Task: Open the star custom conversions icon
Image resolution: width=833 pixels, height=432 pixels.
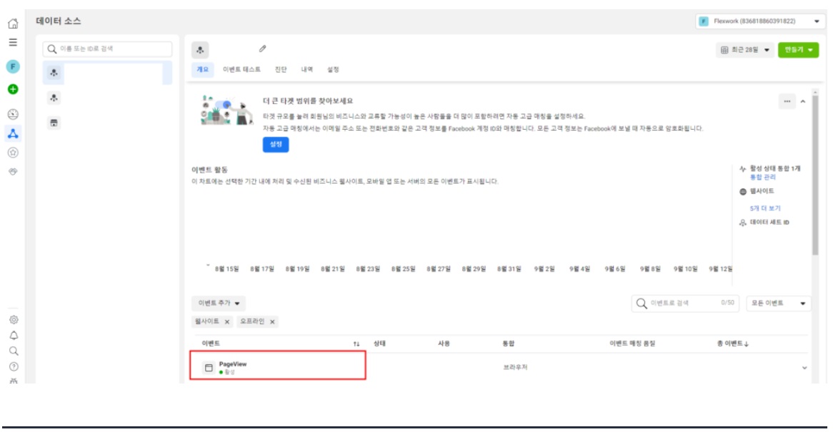Action: (13, 153)
